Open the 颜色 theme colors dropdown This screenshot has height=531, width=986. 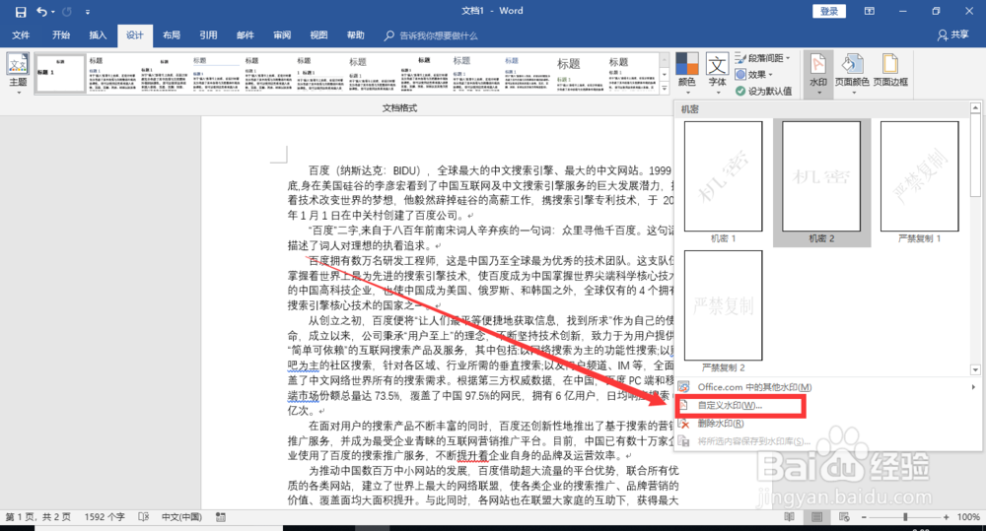point(686,72)
